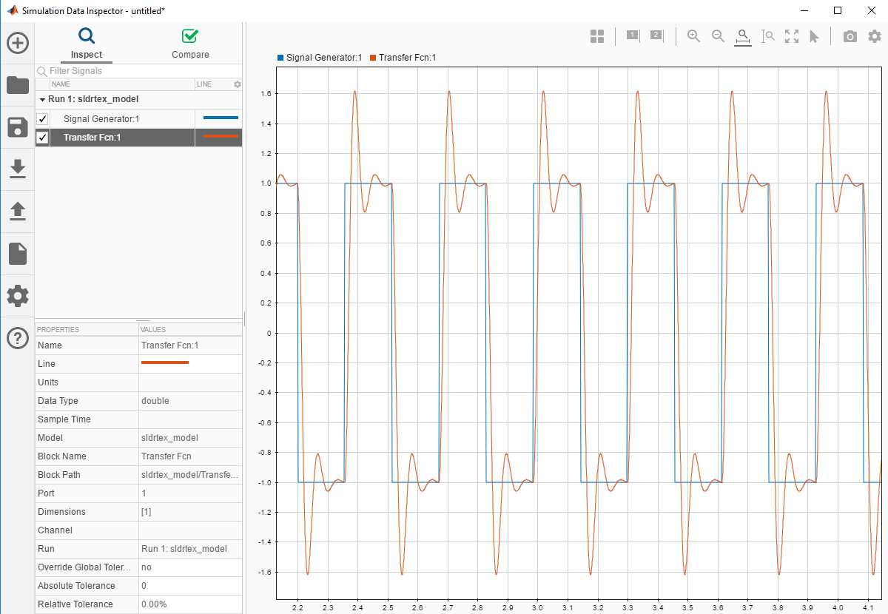The height and width of the screenshot is (614, 888).
Task: Open the signal table columns gear menu
Action: click(238, 84)
